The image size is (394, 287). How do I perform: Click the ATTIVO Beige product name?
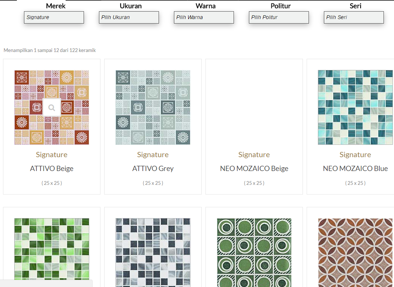click(52, 168)
